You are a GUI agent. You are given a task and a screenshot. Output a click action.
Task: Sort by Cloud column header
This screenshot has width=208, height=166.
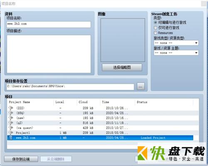pos(89,102)
